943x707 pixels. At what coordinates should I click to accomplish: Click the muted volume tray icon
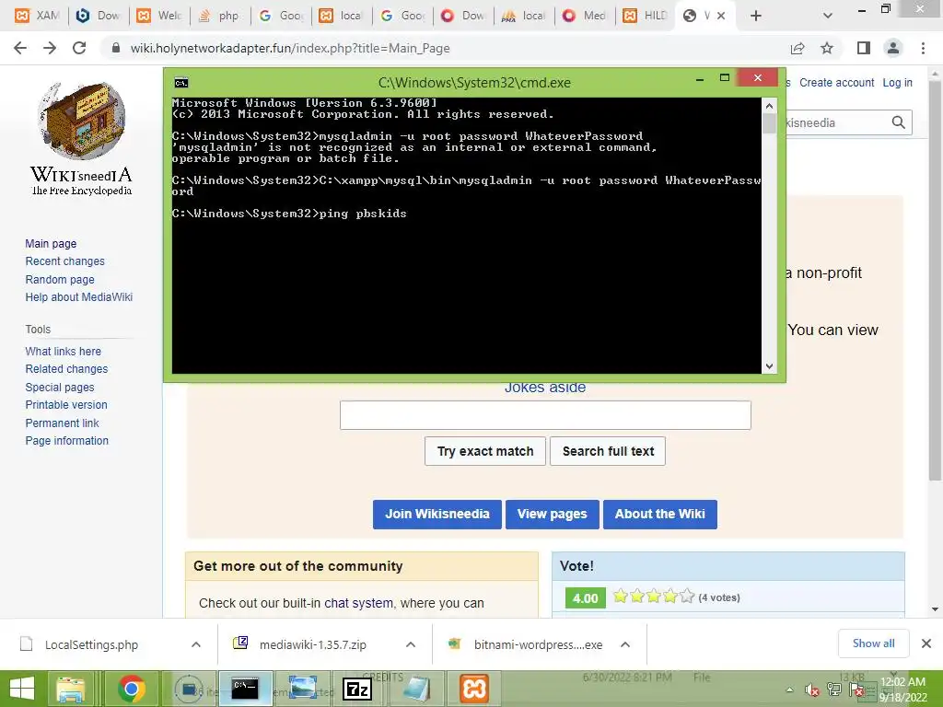tap(812, 690)
